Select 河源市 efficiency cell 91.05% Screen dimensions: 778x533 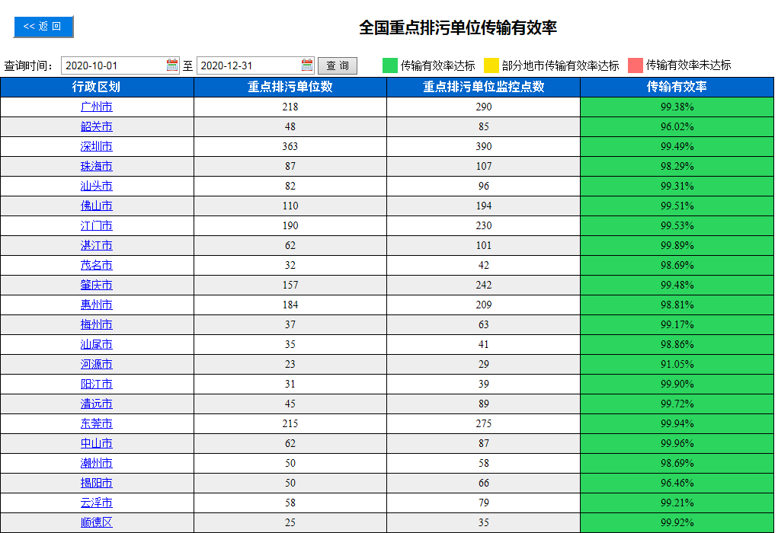(x=677, y=365)
